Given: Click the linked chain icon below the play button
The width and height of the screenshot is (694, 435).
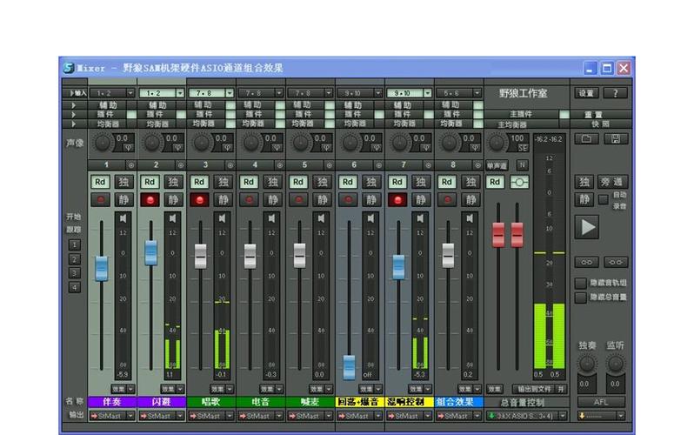Looking at the screenshot, I should [586, 262].
